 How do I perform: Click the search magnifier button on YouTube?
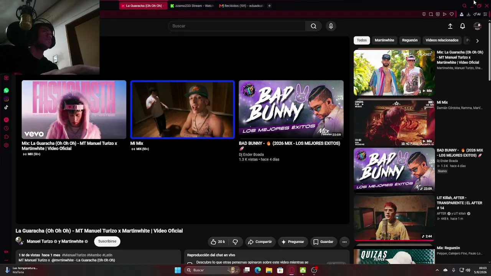coord(313,26)
